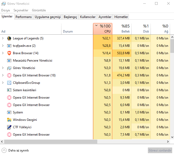Click the Daha az ayrıntı arrow icon

(x=4, y=150)
